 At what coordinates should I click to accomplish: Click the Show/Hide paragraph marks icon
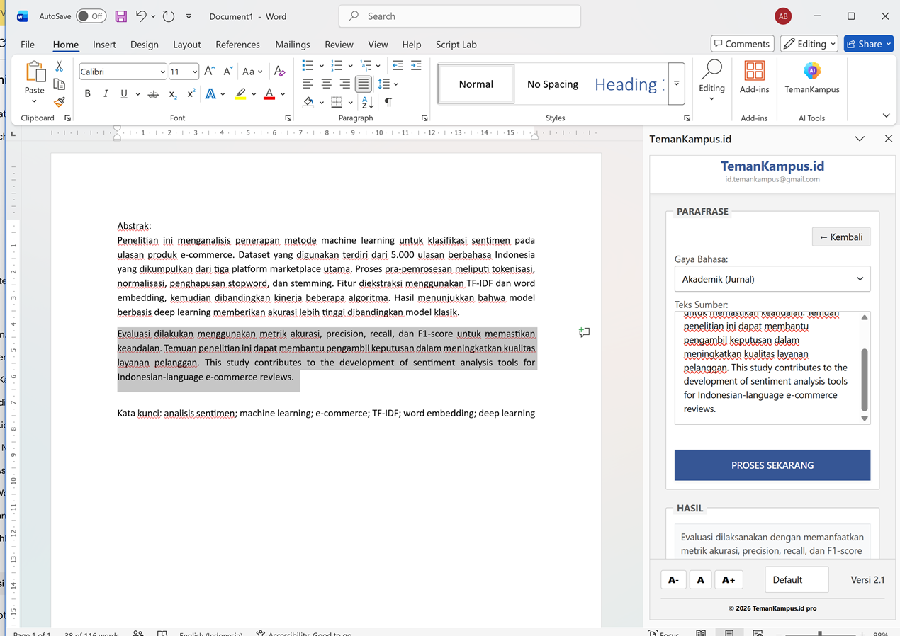click(x=388, y=103)
